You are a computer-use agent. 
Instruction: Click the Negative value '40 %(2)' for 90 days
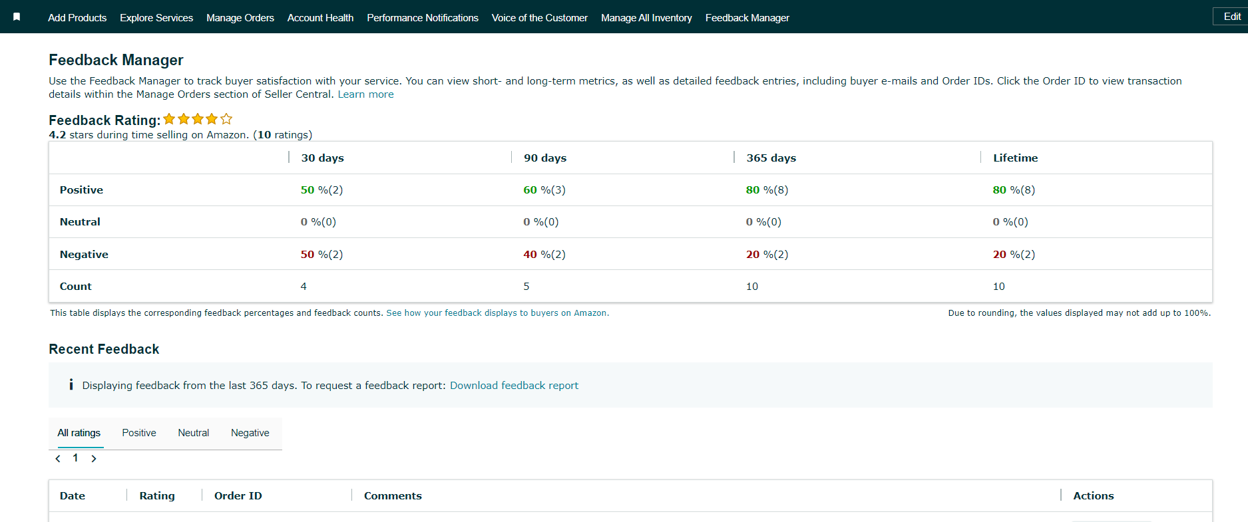(544, 255)
